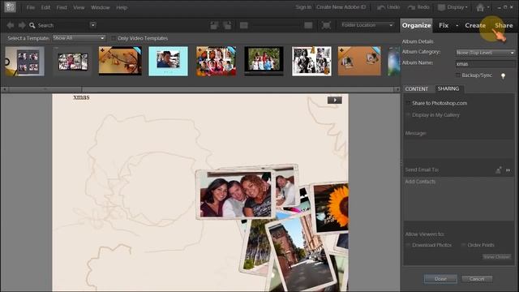
Task: Click the Album Name field containing xmas
Action: click(x=485, y=64)
